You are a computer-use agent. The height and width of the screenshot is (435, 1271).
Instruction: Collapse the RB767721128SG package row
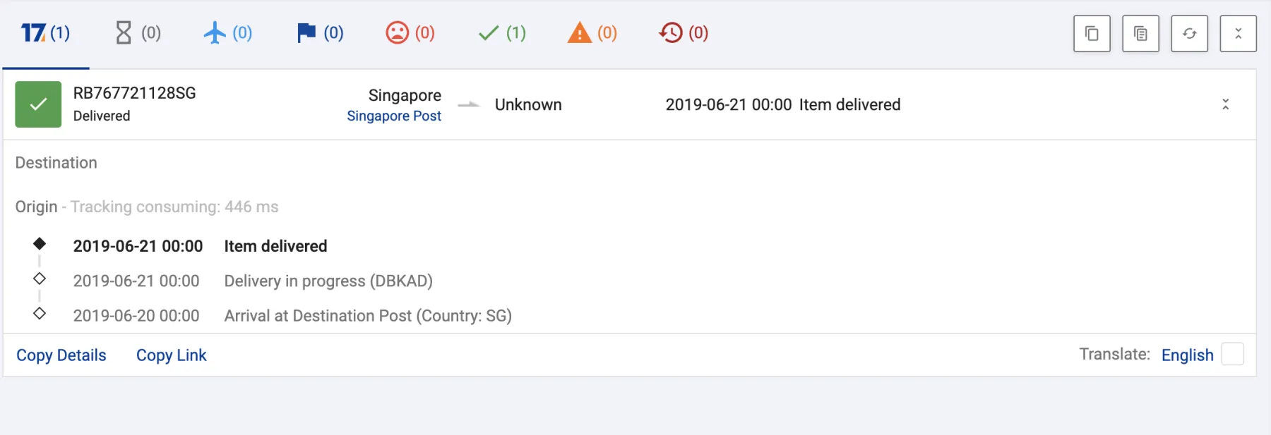point(1226,104)
